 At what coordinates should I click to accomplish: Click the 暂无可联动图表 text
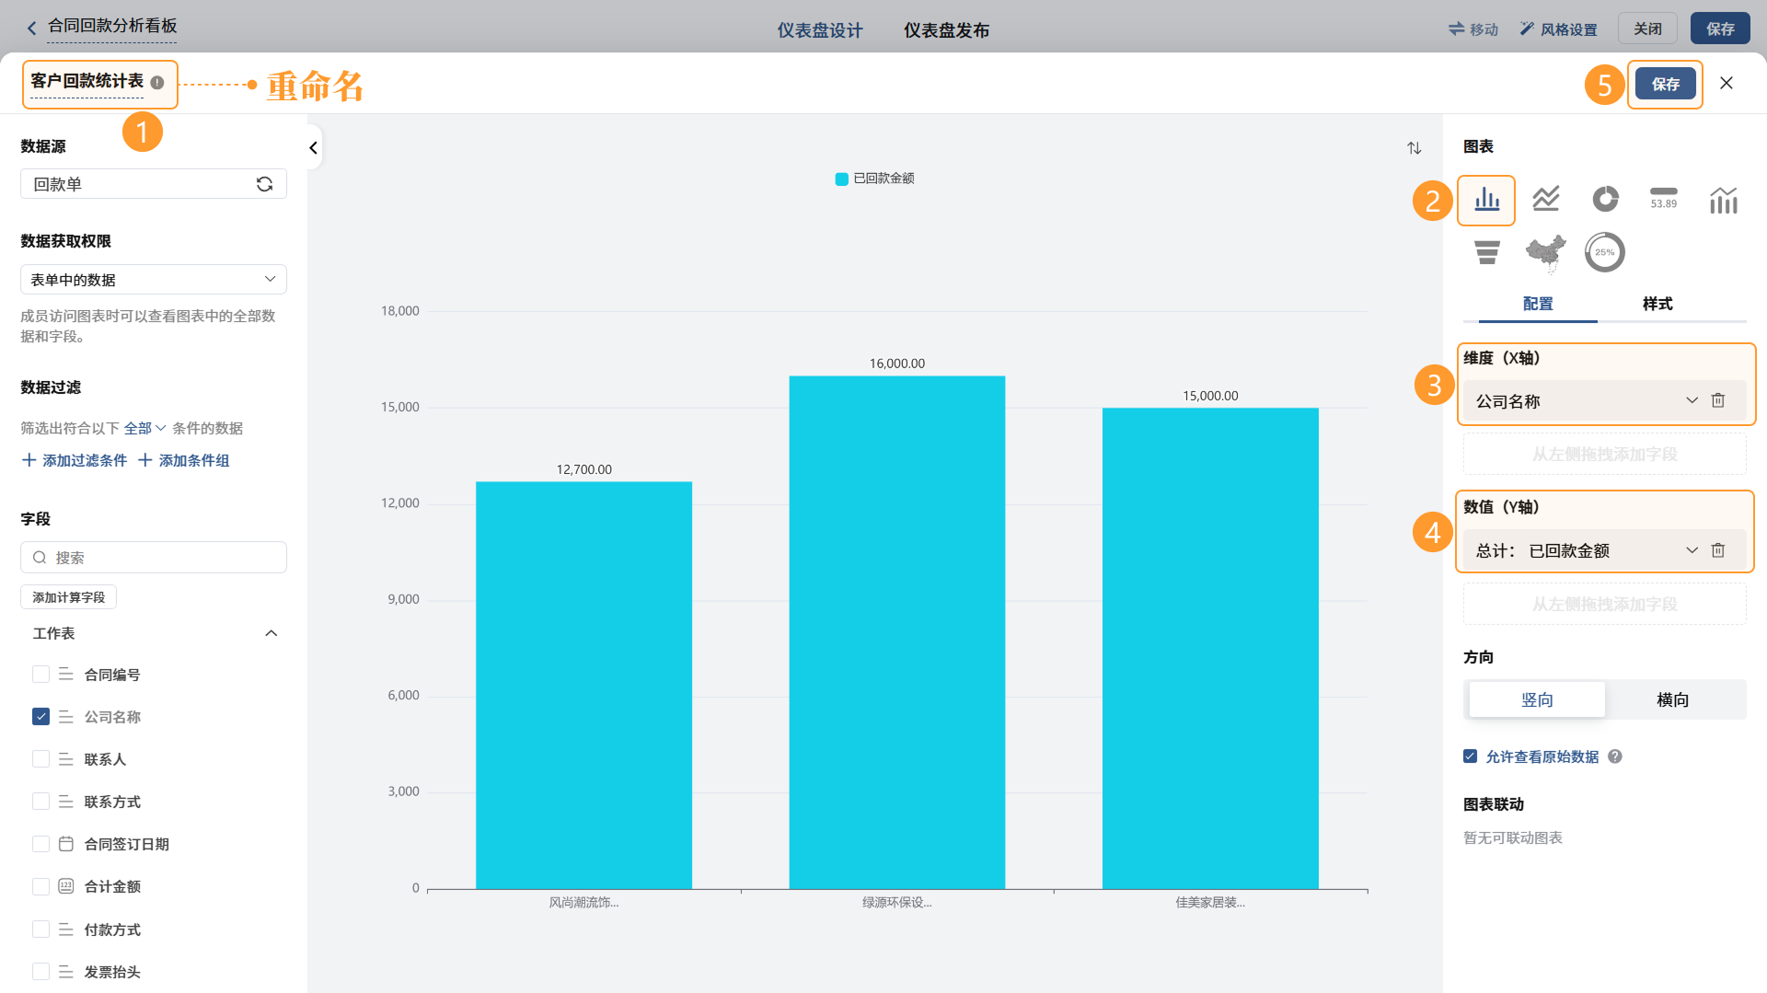1513,837
